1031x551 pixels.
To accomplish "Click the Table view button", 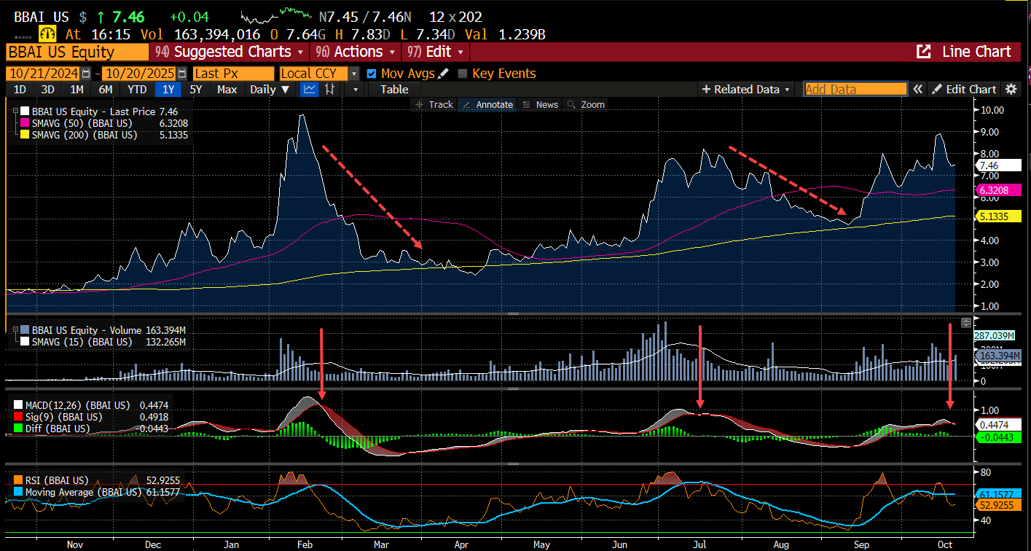I will pos(394,90).
